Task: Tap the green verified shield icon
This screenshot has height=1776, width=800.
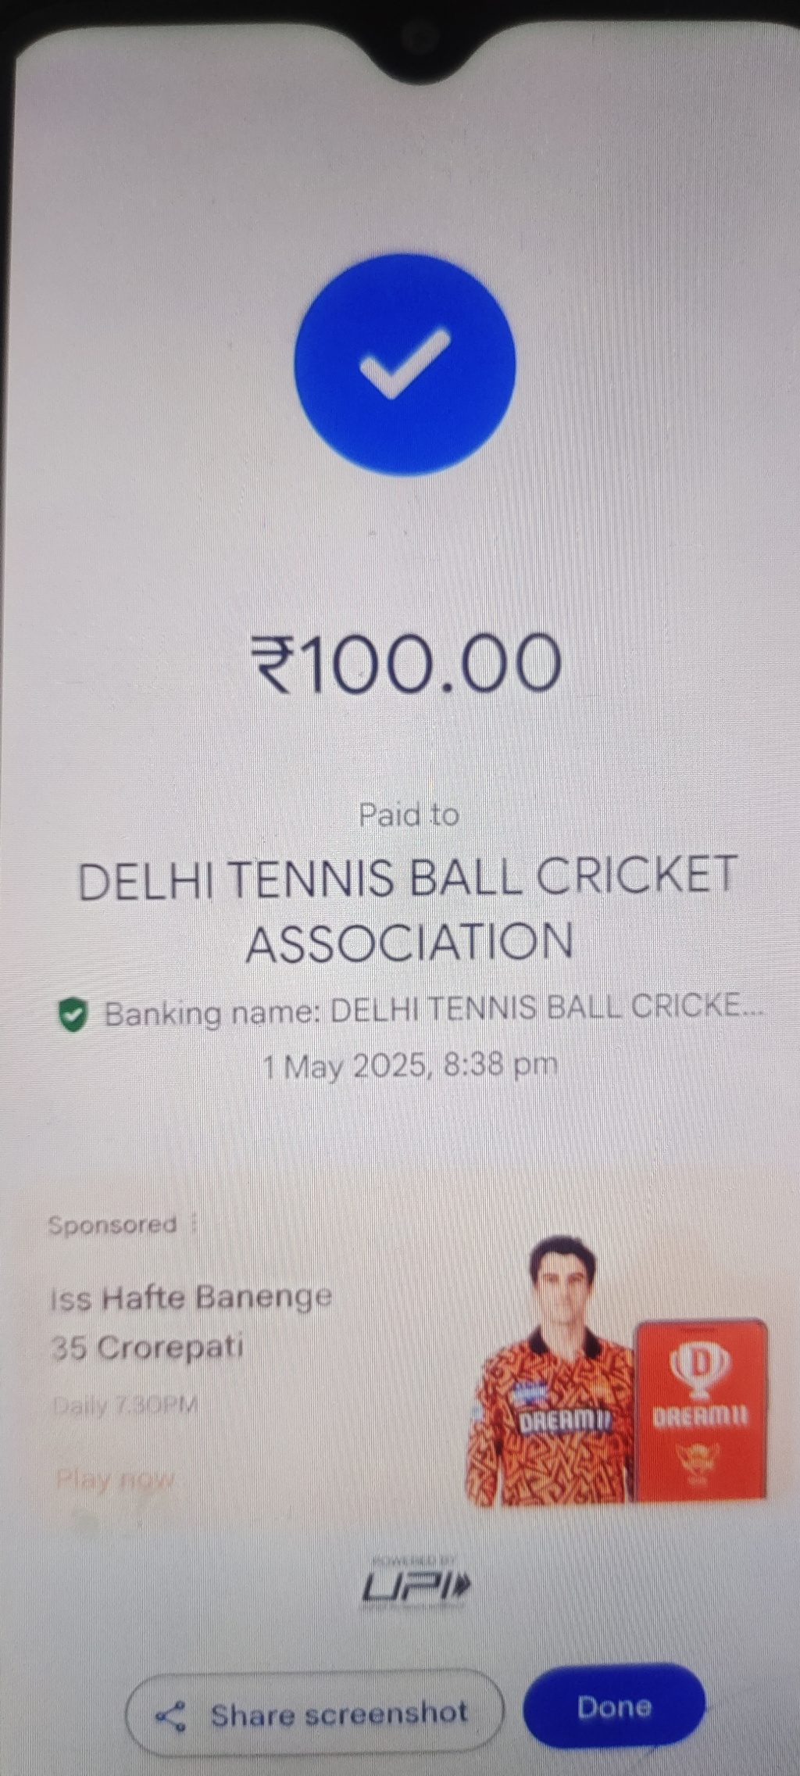Action: (x=73, y=1015)
